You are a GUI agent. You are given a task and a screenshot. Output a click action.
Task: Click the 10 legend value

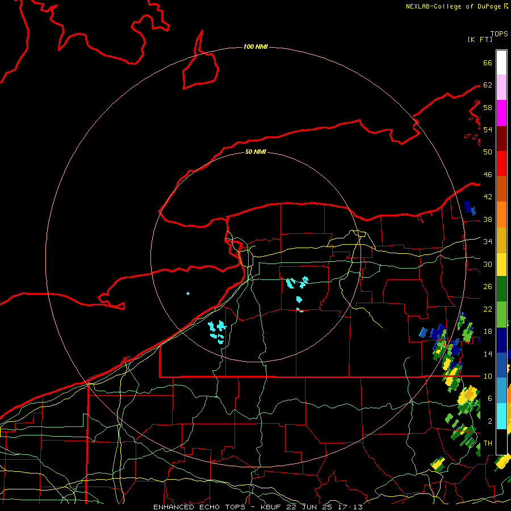click(488, 376)
